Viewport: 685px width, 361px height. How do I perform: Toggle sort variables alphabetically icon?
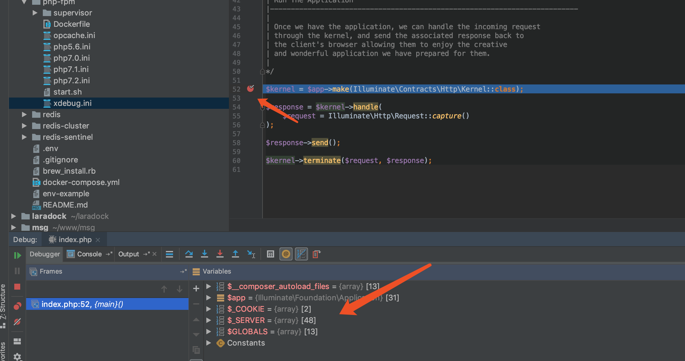[x=301, y=254]
